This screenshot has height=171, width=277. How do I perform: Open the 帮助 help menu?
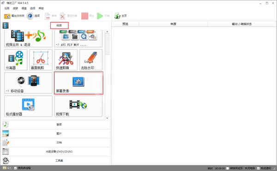click(41, 8)
